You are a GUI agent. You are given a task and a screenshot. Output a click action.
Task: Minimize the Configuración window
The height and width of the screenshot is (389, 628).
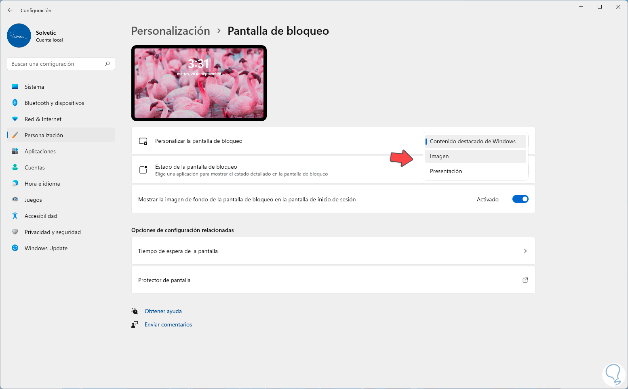tap(581, 7)
